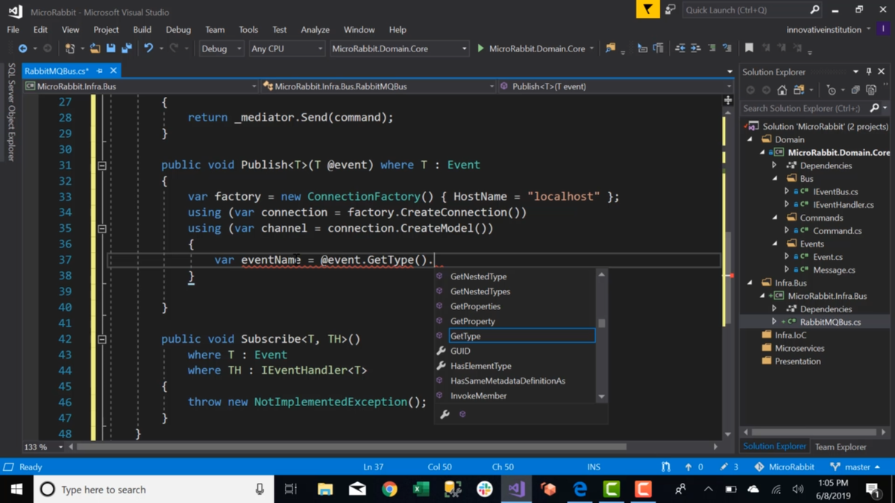The width and height of the screenshot is (895, 503).
Task: Click the purple cube filter in IntelliSense
Action: coord(462,414)
